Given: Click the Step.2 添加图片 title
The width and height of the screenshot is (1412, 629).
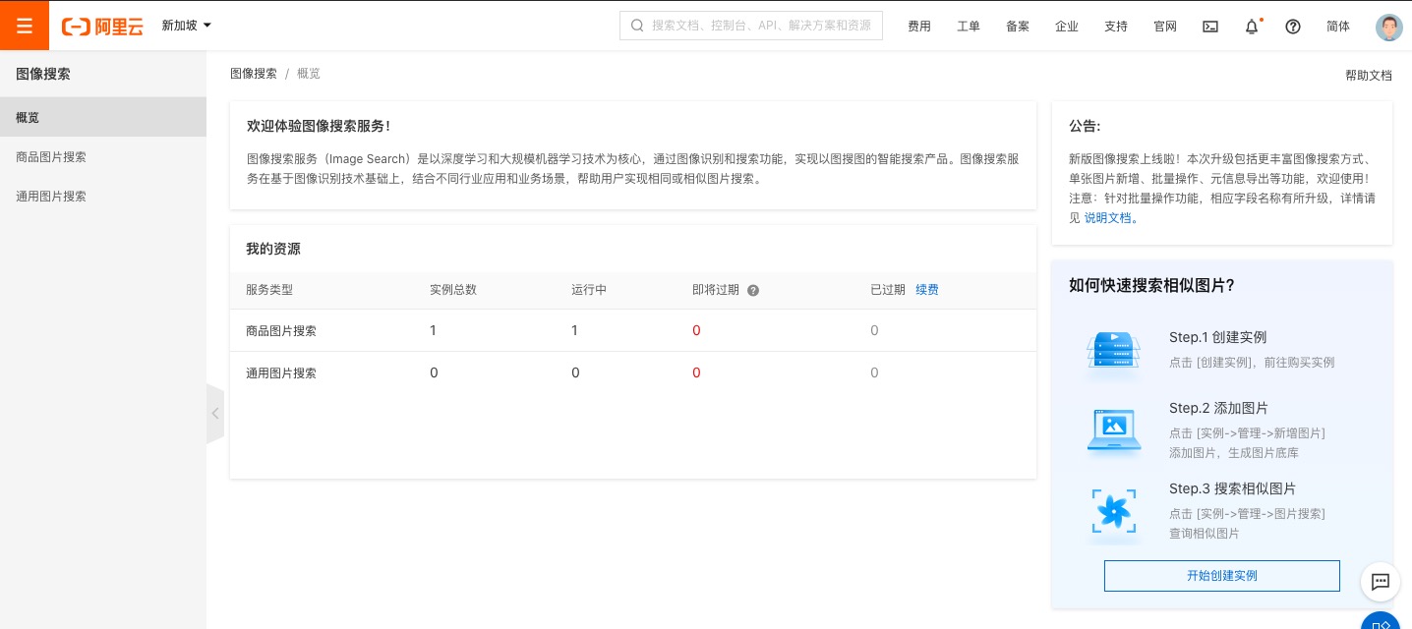Looking at the screenshot, I should 1219,408.
